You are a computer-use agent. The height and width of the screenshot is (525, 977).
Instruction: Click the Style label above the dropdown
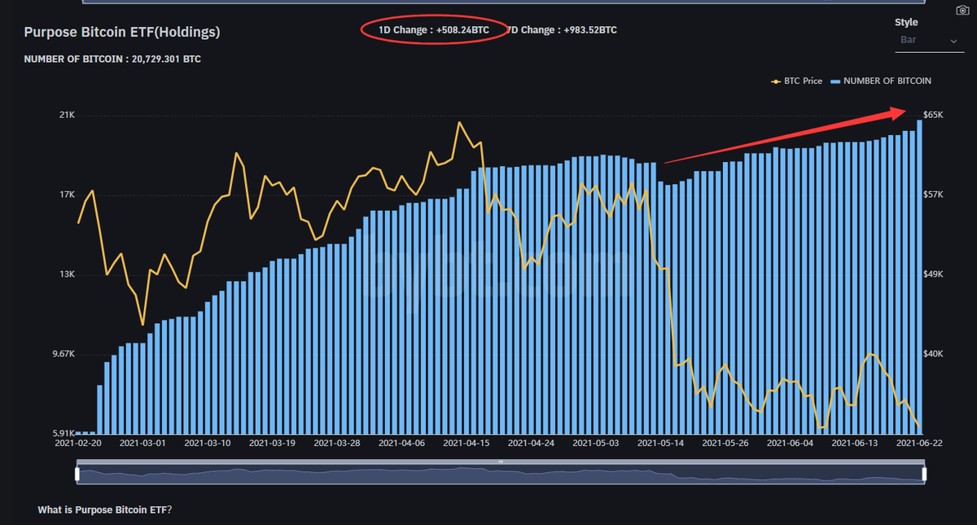pyautogui.click(x=906, y=22)
